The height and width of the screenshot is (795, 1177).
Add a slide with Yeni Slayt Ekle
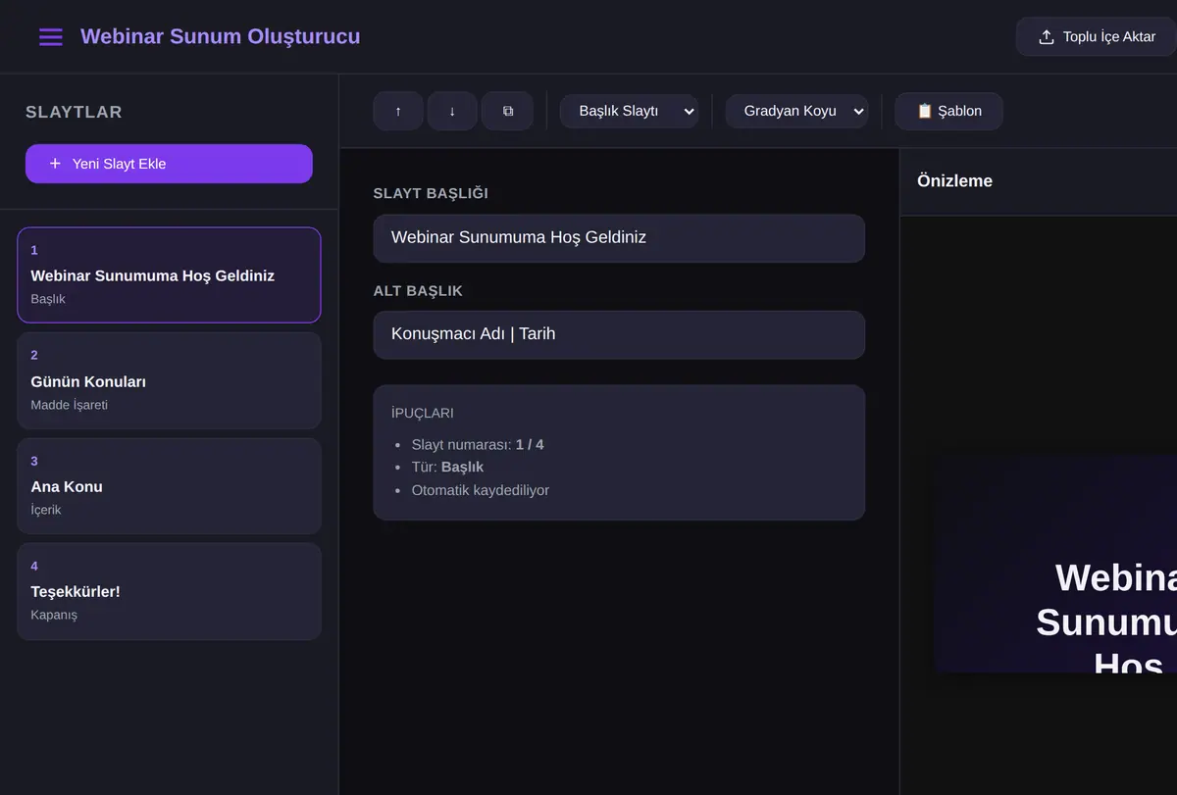point(169,164)
